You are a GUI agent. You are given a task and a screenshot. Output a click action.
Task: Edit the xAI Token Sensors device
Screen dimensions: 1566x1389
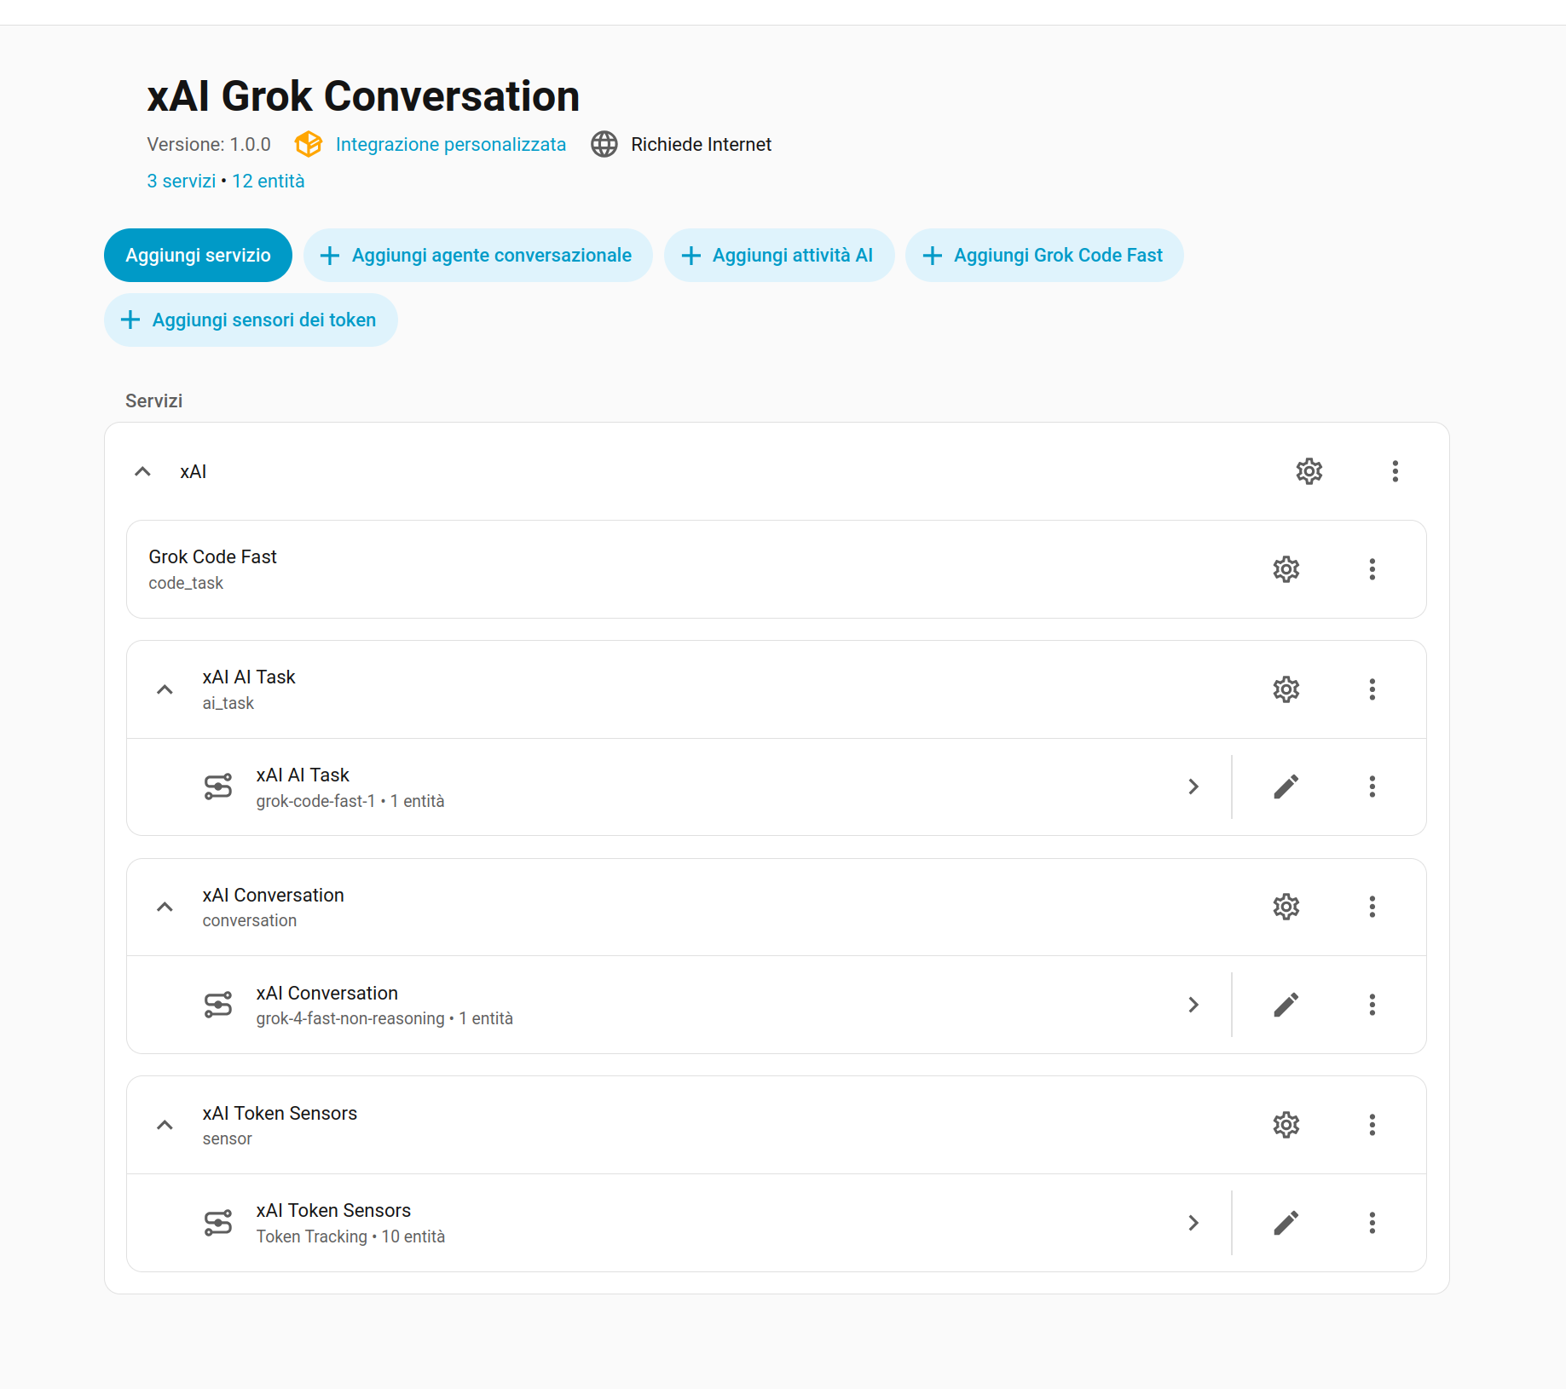(x=1286, y=1223)
